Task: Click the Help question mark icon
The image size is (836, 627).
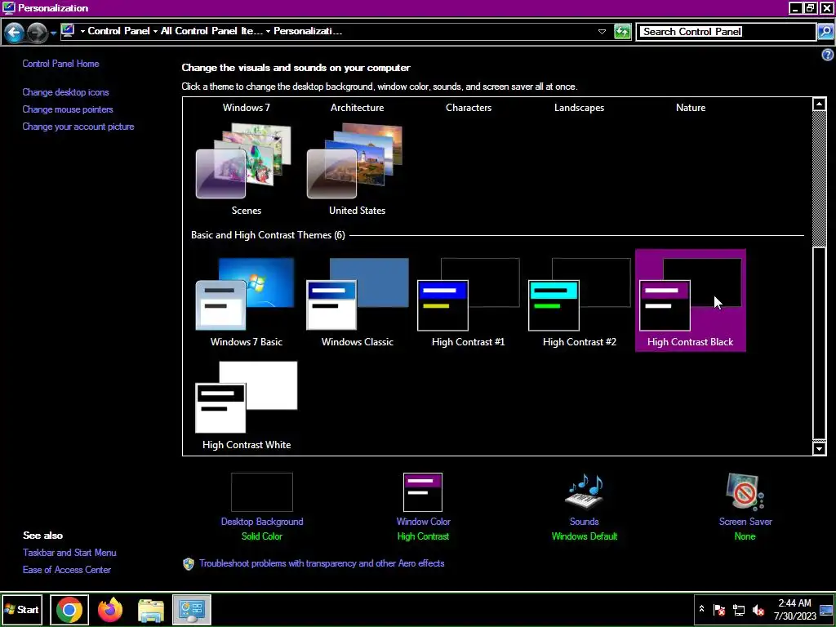Action: click(x=828, y=55)
